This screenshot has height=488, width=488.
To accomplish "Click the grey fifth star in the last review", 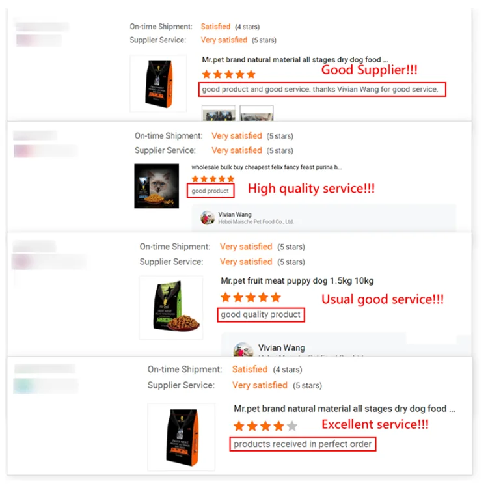I will click(291, 426).
